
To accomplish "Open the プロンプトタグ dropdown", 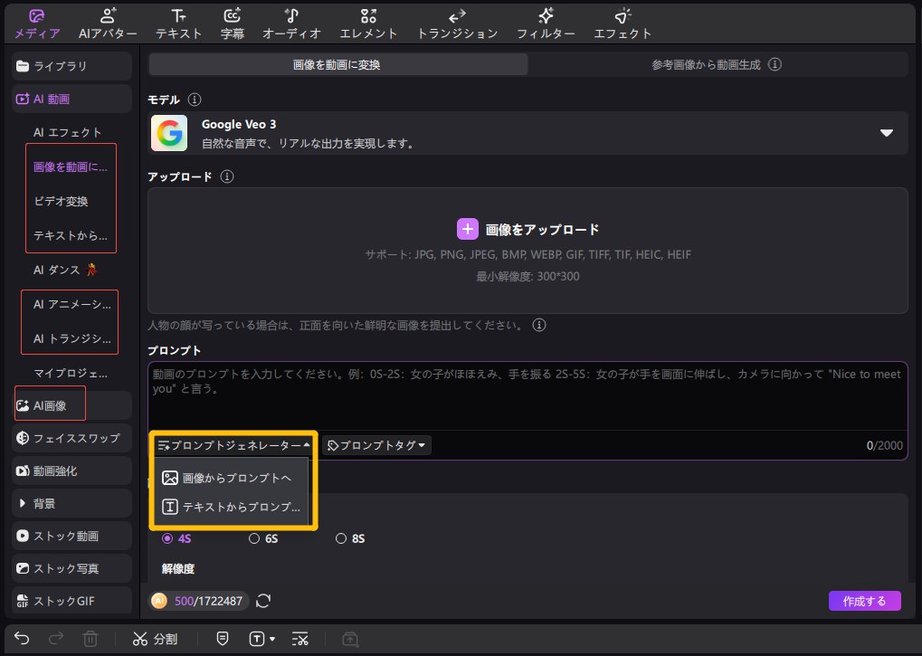I will click(x=376, y=445).
